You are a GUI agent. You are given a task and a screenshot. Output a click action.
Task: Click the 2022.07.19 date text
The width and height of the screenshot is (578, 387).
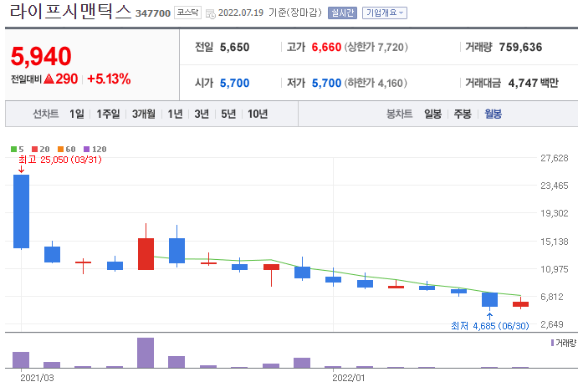pos(241,13)
